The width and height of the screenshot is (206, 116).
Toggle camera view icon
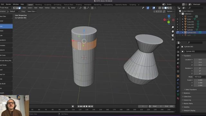pos(173,35)
